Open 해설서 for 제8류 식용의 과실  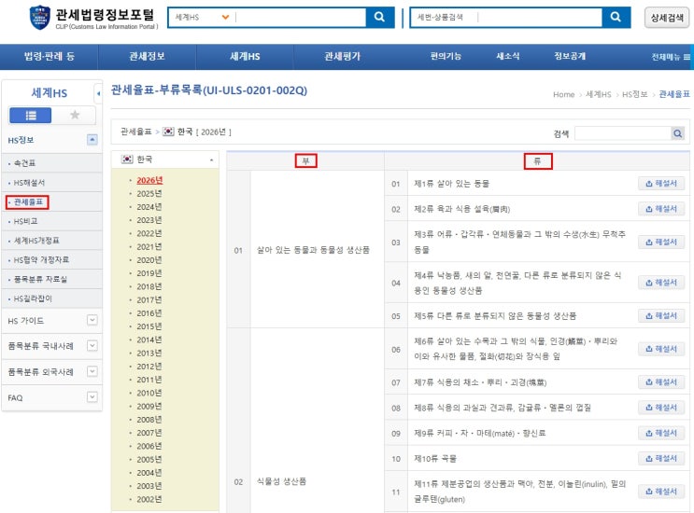[x=661, y=408]
